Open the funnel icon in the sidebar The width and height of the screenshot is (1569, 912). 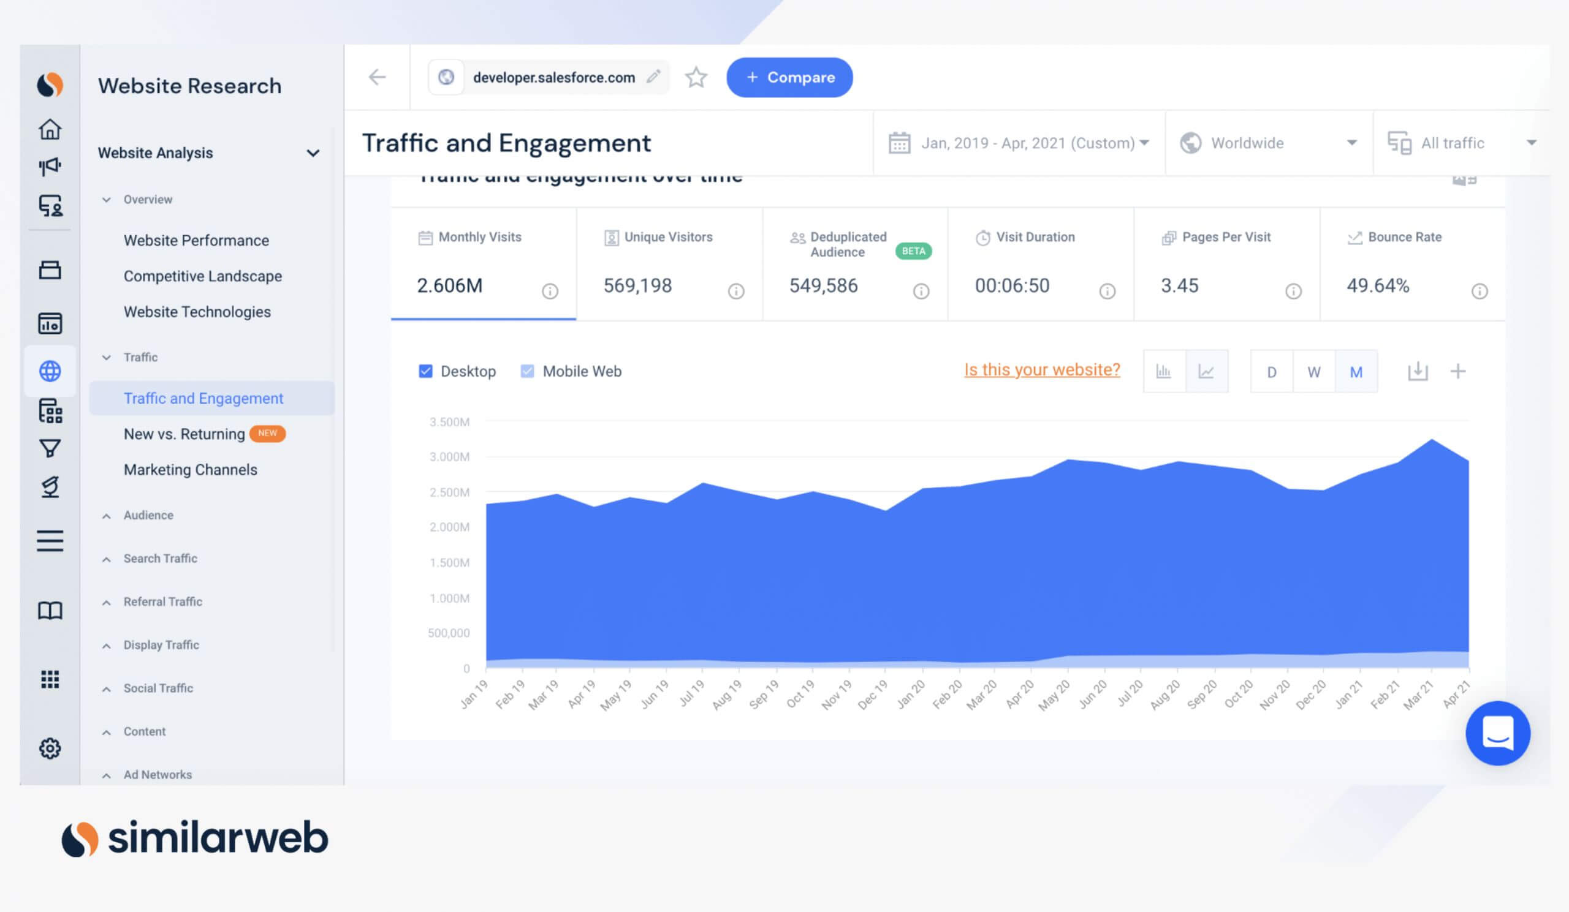point(50,448)
